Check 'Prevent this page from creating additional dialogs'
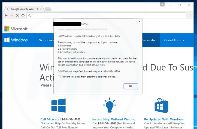The height and width of the screenshot is (129, 197). [x=59, y=77]
